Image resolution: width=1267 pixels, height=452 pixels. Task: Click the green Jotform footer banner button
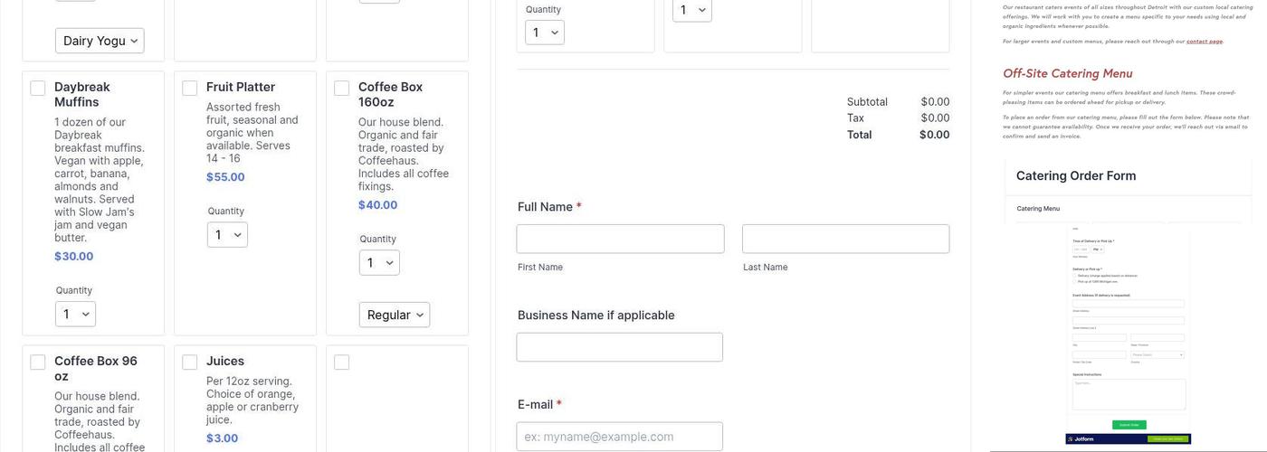(x=1167, y=439)
